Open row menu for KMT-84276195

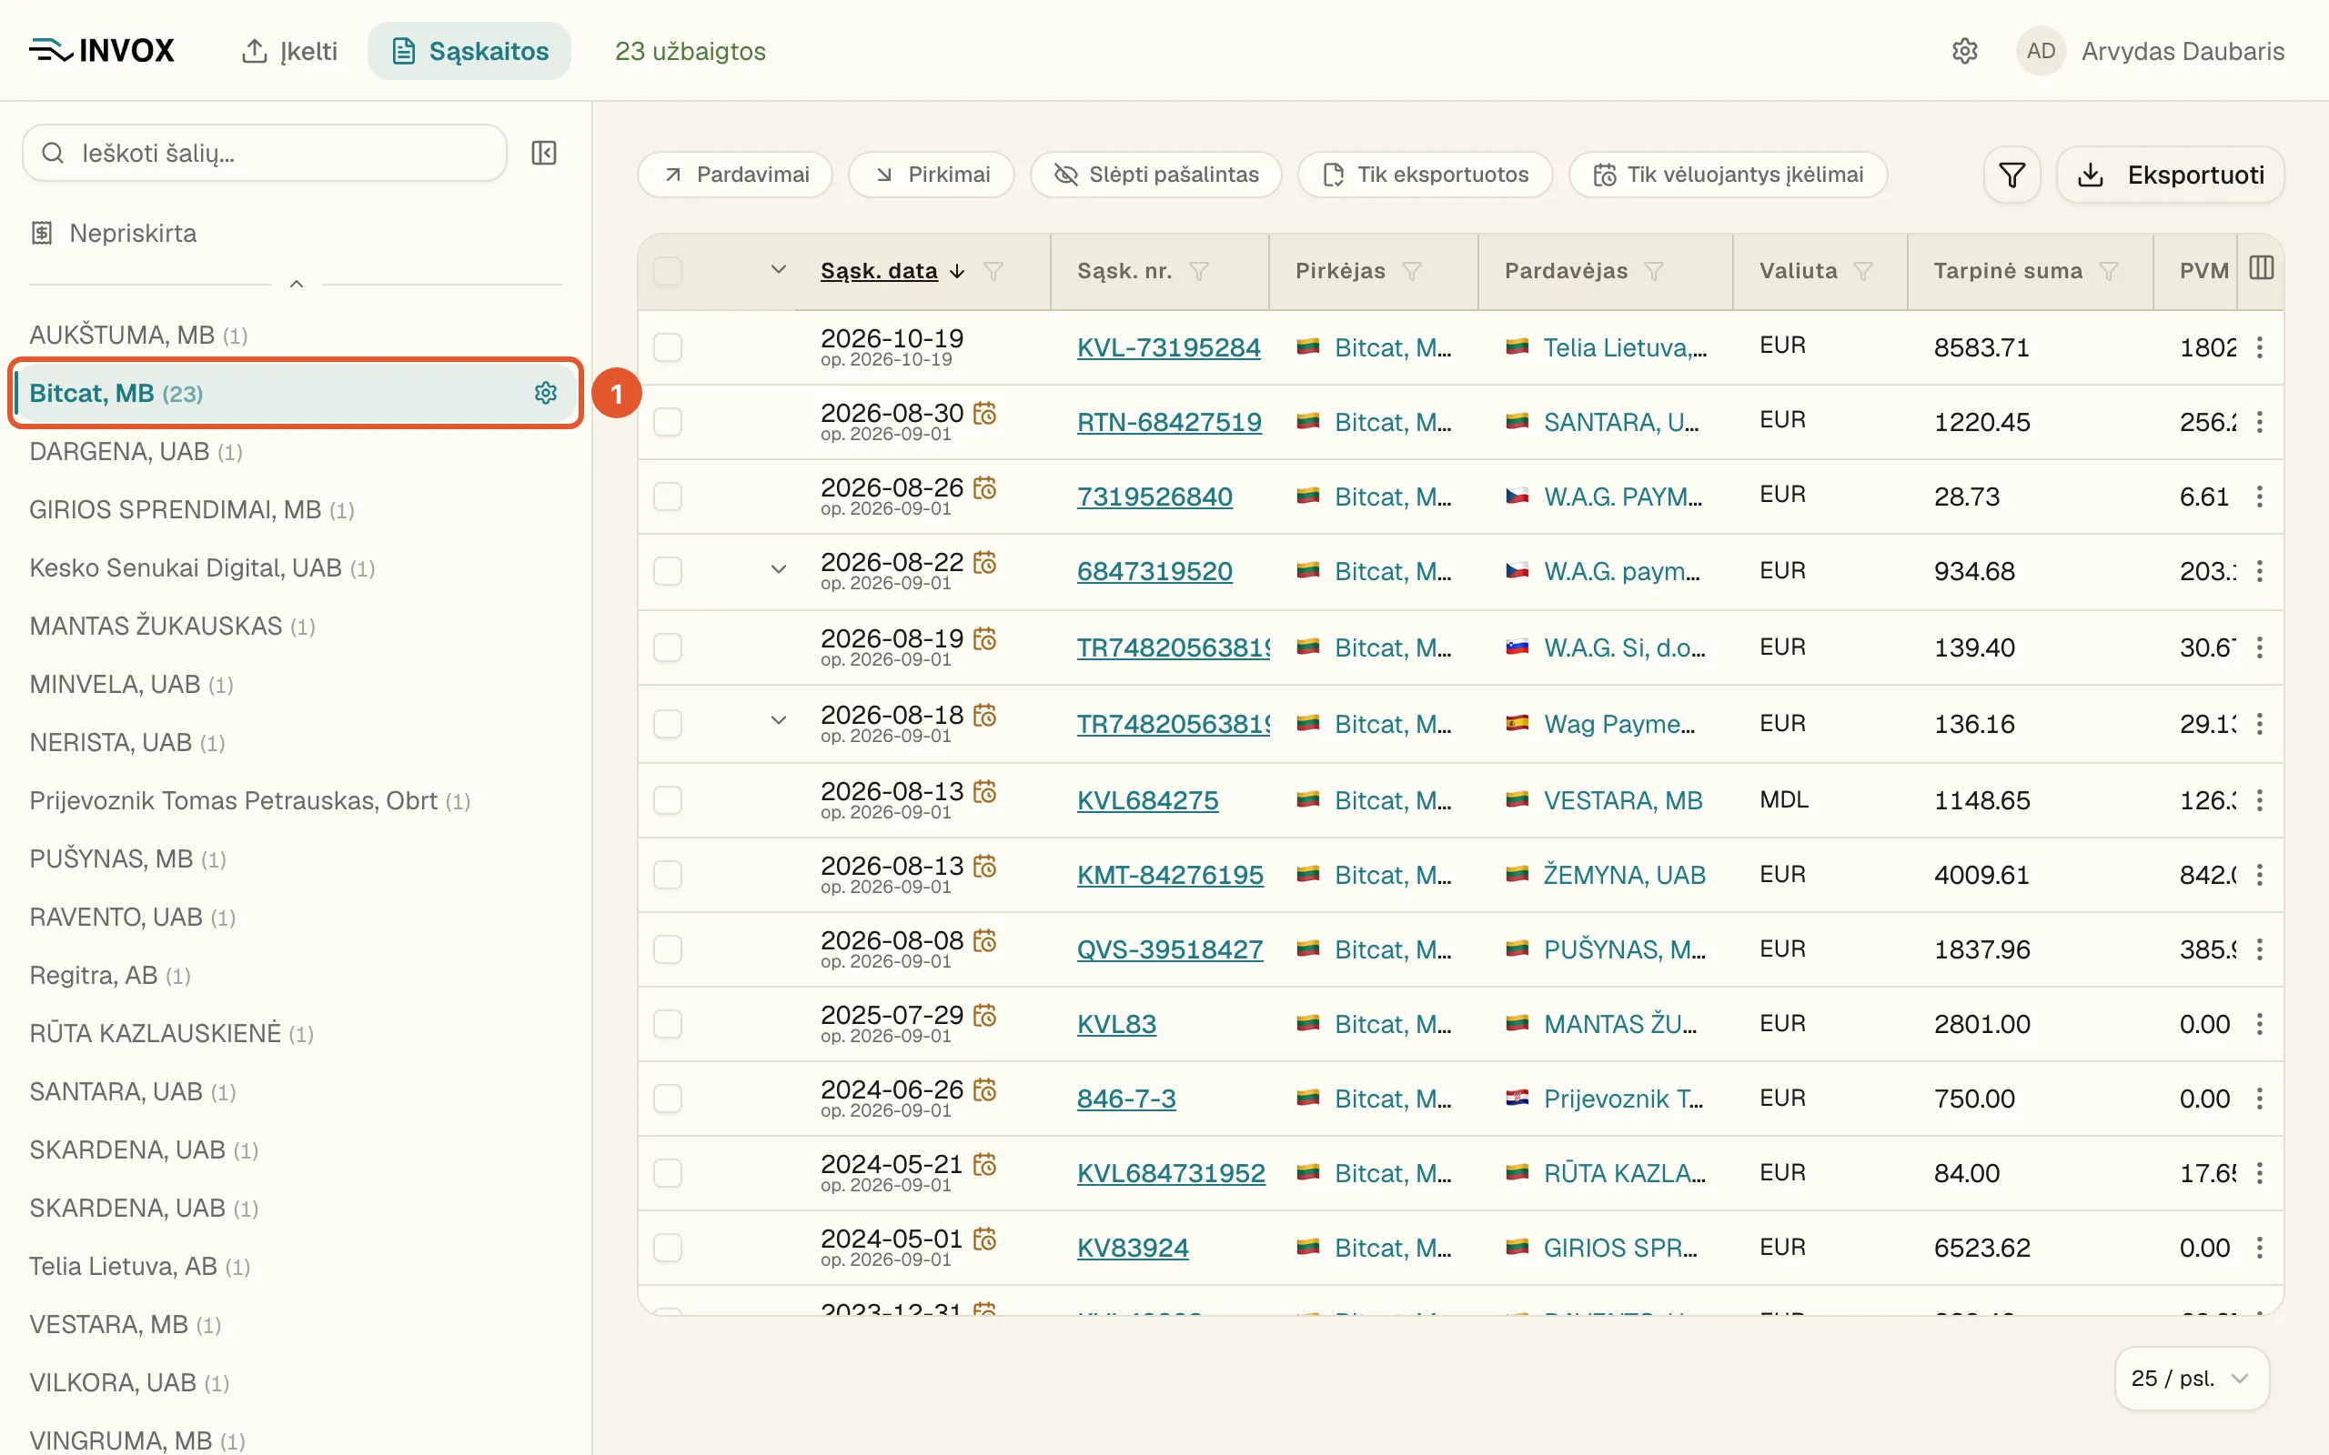click(2260, 875)
